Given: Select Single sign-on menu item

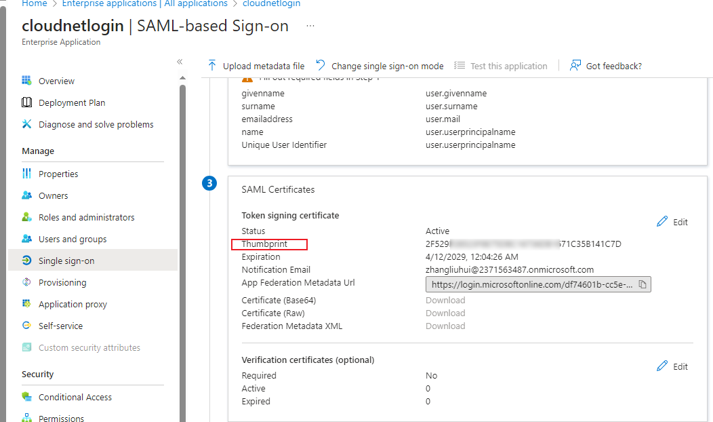Looking at the screenshot, I should pyautogui.click(x=93, y=261).
